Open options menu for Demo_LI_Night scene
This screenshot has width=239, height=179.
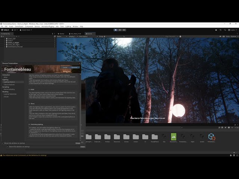tap(55, 43)
